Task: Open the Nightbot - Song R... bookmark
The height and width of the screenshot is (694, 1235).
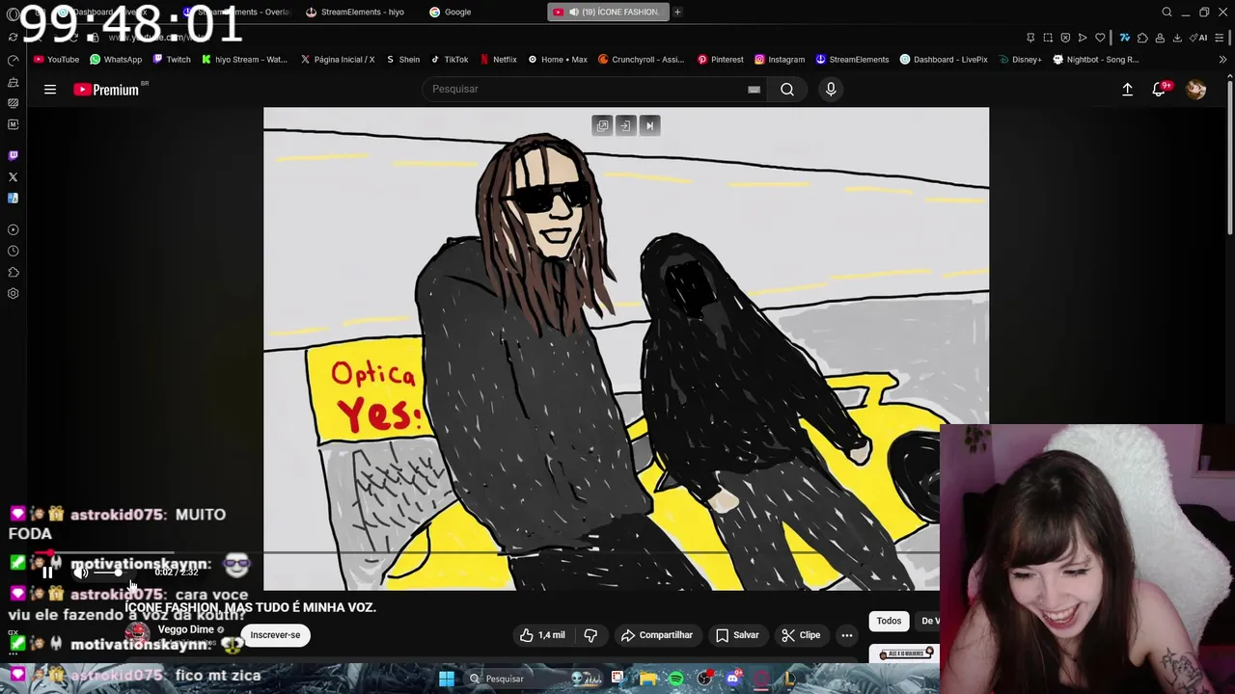Action: click(1096, 59)
